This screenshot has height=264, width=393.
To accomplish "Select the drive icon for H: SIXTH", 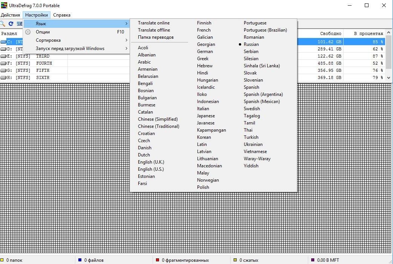I will (x=3, y=77).
